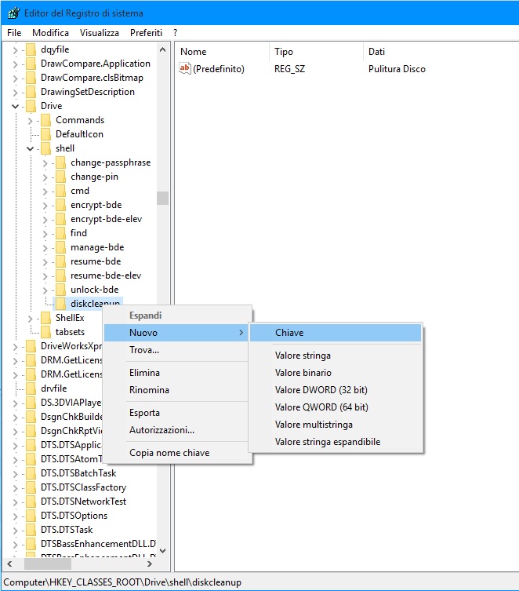Image resolution: width=519 pixels, height=591 pixels.
Task: Expand the change-pin key
Action: 45,177
